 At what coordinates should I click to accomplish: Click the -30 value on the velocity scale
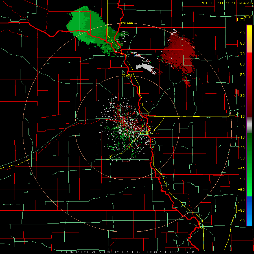pos(241,158)
